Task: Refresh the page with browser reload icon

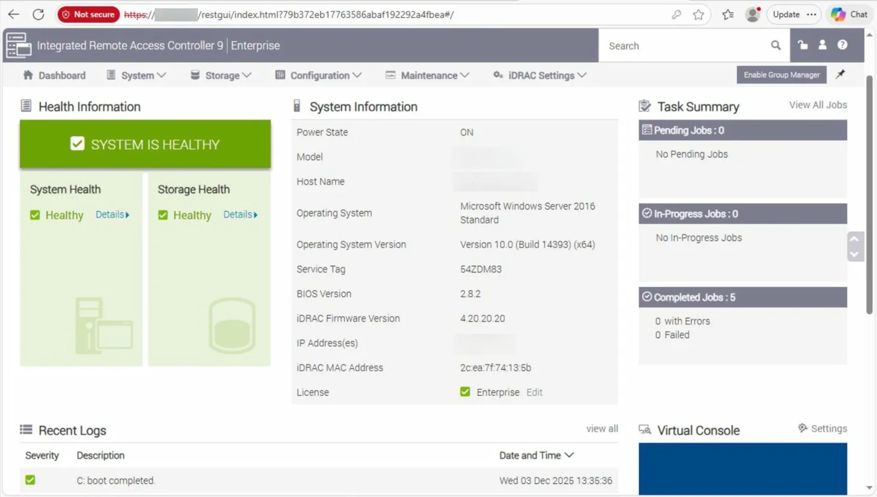Action: [38, 14]
